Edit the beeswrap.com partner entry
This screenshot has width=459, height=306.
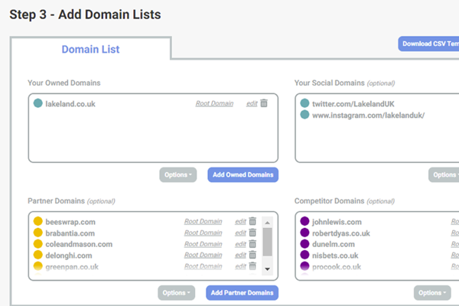coord(240,221)
